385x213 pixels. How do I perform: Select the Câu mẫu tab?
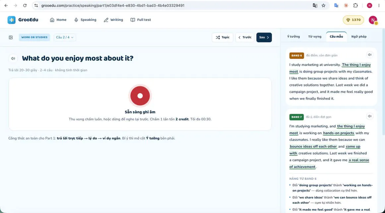pos(336,36)
